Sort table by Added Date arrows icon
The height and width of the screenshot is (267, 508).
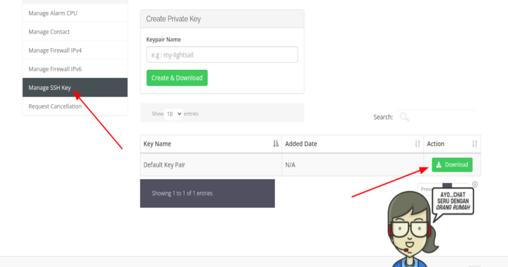(x=417, y=144)
